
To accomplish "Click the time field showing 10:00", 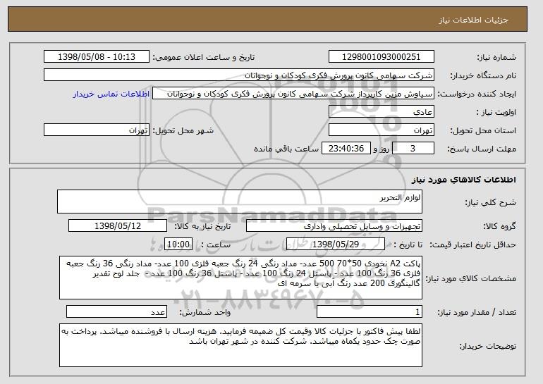I will click(x=178, y=244).
